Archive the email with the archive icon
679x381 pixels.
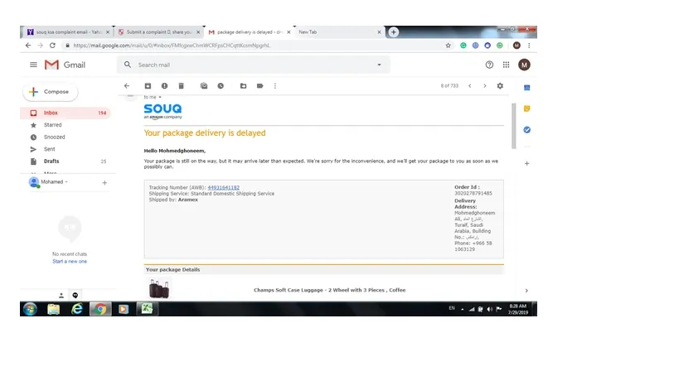point(148,86)
